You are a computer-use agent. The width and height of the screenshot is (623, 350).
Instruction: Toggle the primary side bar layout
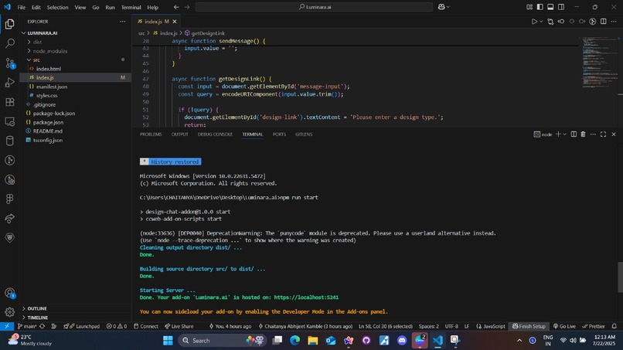click(x=540, y=7)
